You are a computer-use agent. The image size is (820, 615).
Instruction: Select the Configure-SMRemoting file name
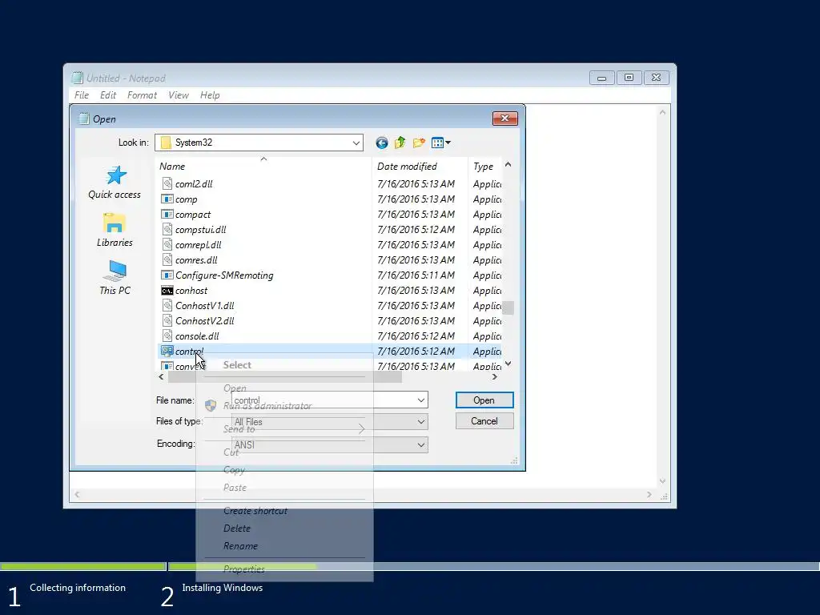224,275
